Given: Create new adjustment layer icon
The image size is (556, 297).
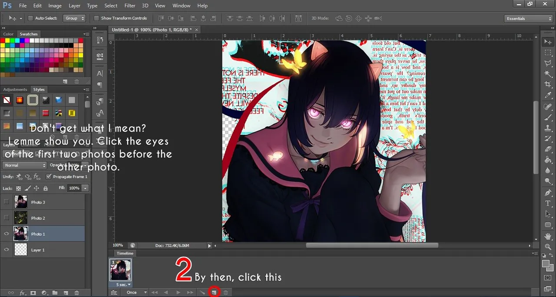Looking at the screenshot, I should [44, 293].
